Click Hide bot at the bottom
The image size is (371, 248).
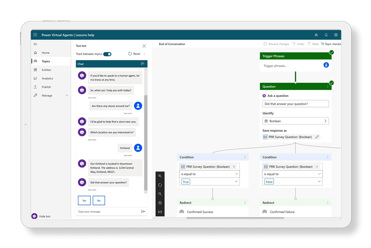click(45, 216)
